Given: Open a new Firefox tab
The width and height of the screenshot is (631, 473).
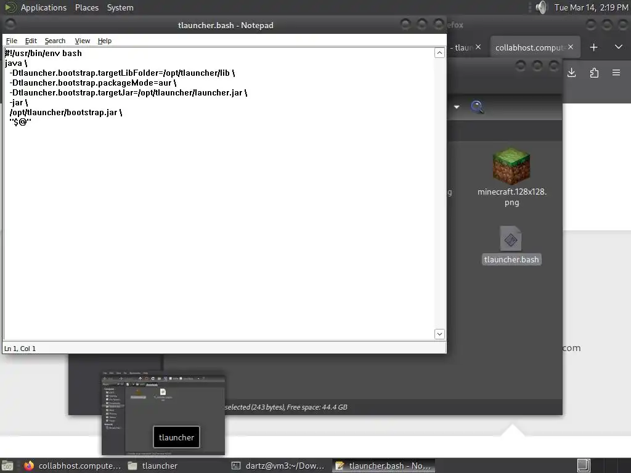Looking at the screenshot, I should click(x=593, y=47).
